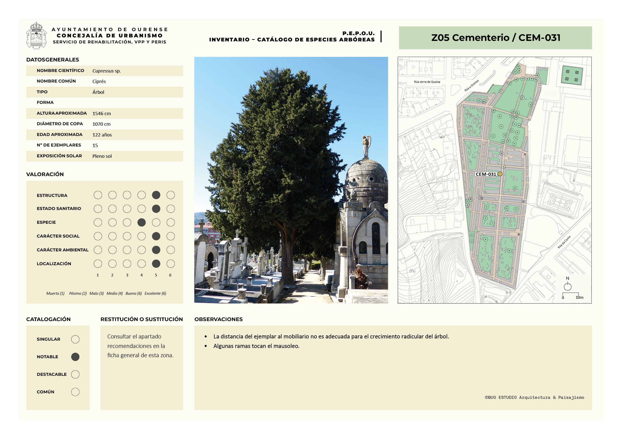Click the cypress tree photograph

pos(291,180)
